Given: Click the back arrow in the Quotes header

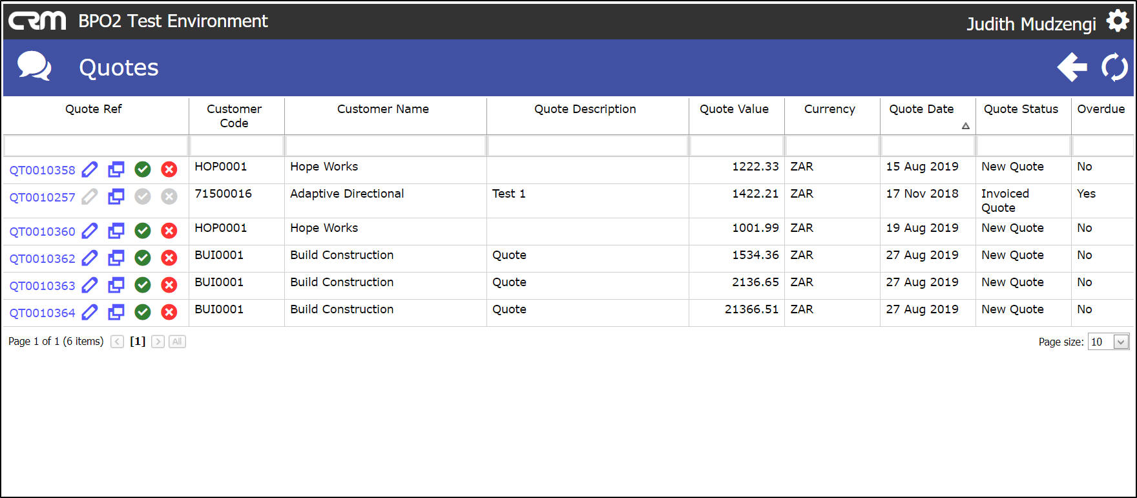Looking at the screenshot, I should 1072,67.
